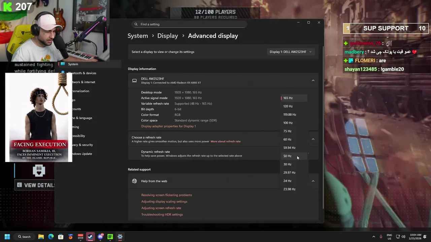Select 165 Hz refresh rate
The height and width of the screenshot is (242, 431).
click(x=294, y=98)
